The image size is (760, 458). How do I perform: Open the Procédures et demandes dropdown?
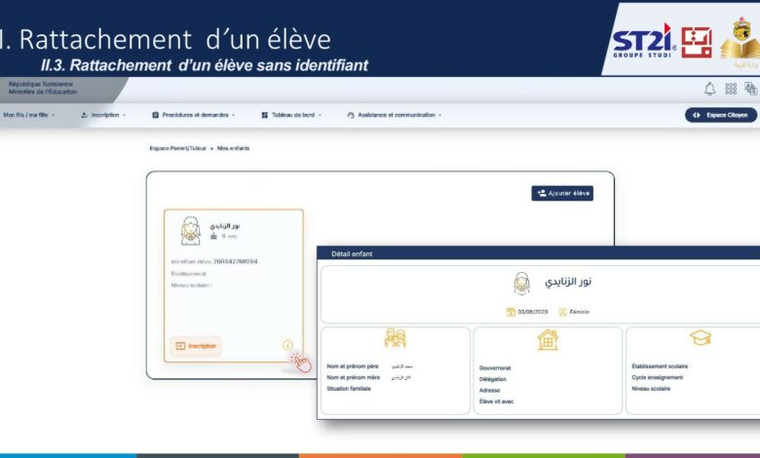pos(194,115)
